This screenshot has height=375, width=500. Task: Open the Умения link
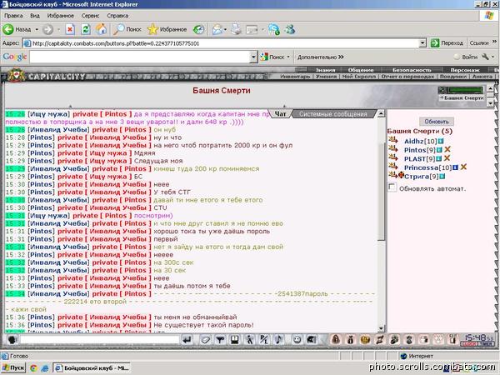[x=326, y=77]
